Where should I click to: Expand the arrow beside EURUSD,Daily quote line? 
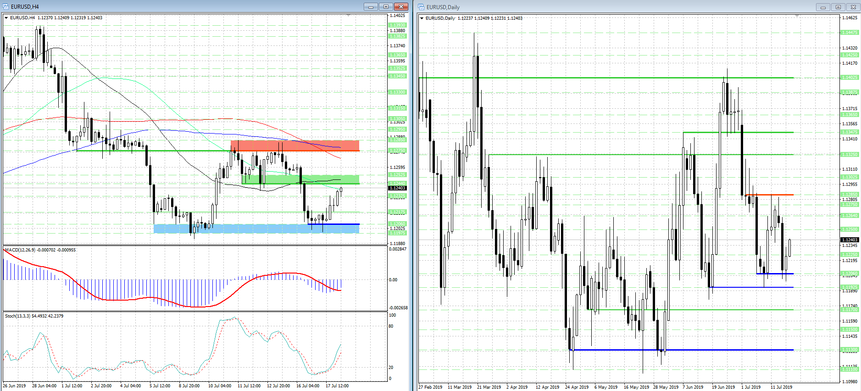point(422,18)
